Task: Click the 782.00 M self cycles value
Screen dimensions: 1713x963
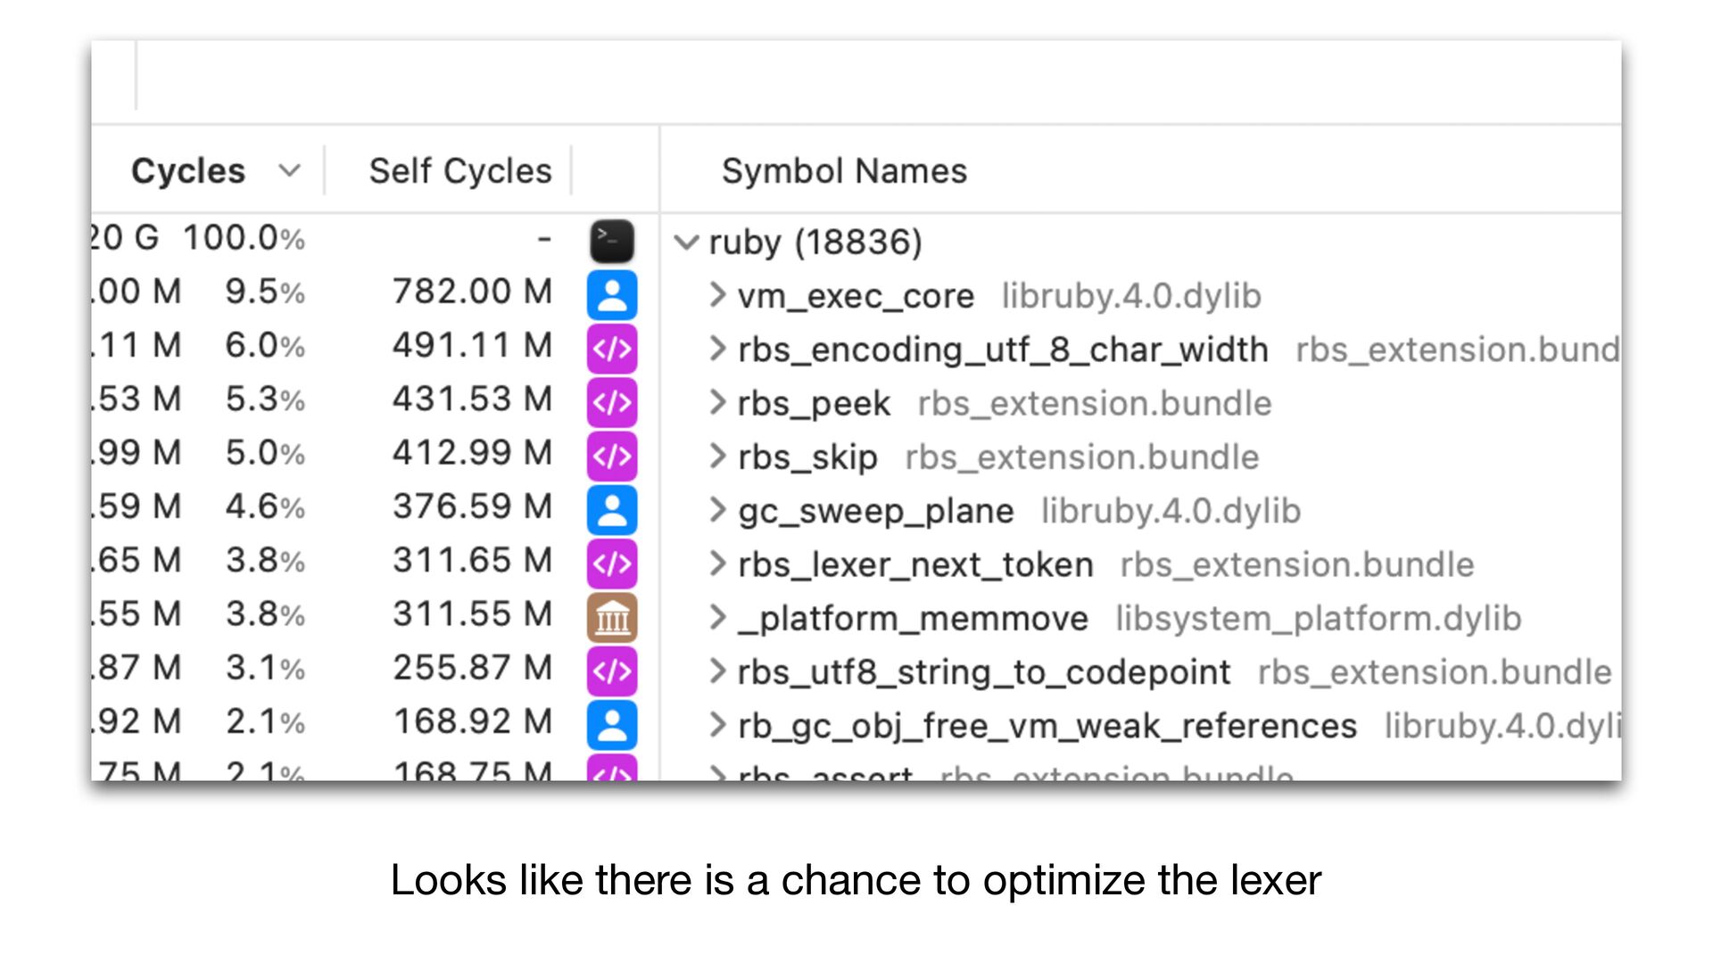Action: pos(472,292)
